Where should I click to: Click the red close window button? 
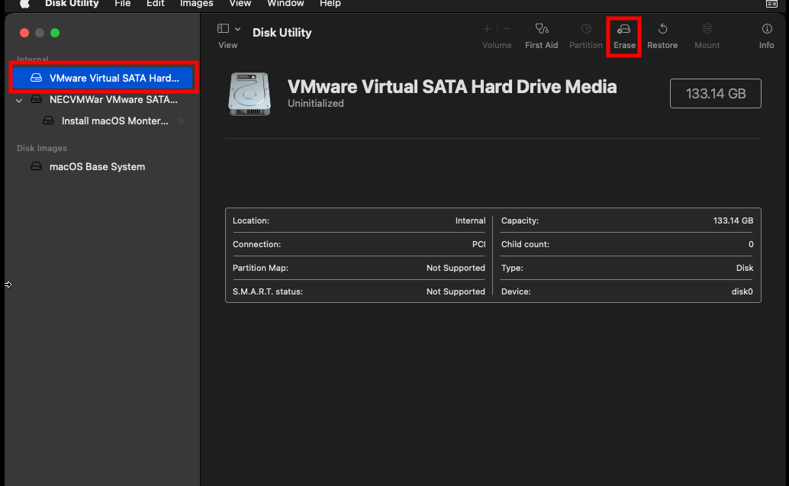pos(24,33)
